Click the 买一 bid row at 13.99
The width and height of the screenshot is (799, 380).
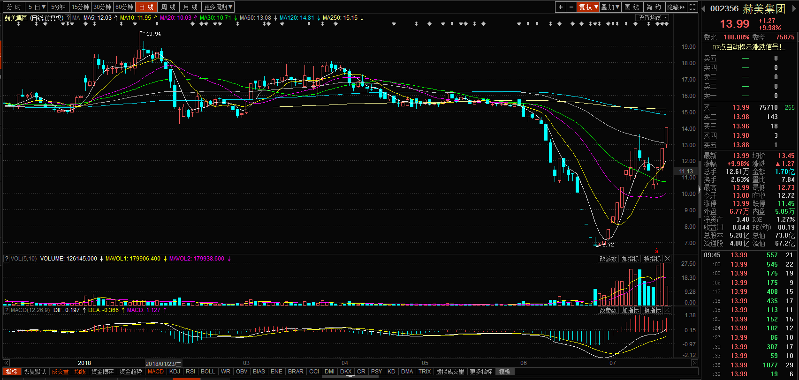tap(748, 107)
